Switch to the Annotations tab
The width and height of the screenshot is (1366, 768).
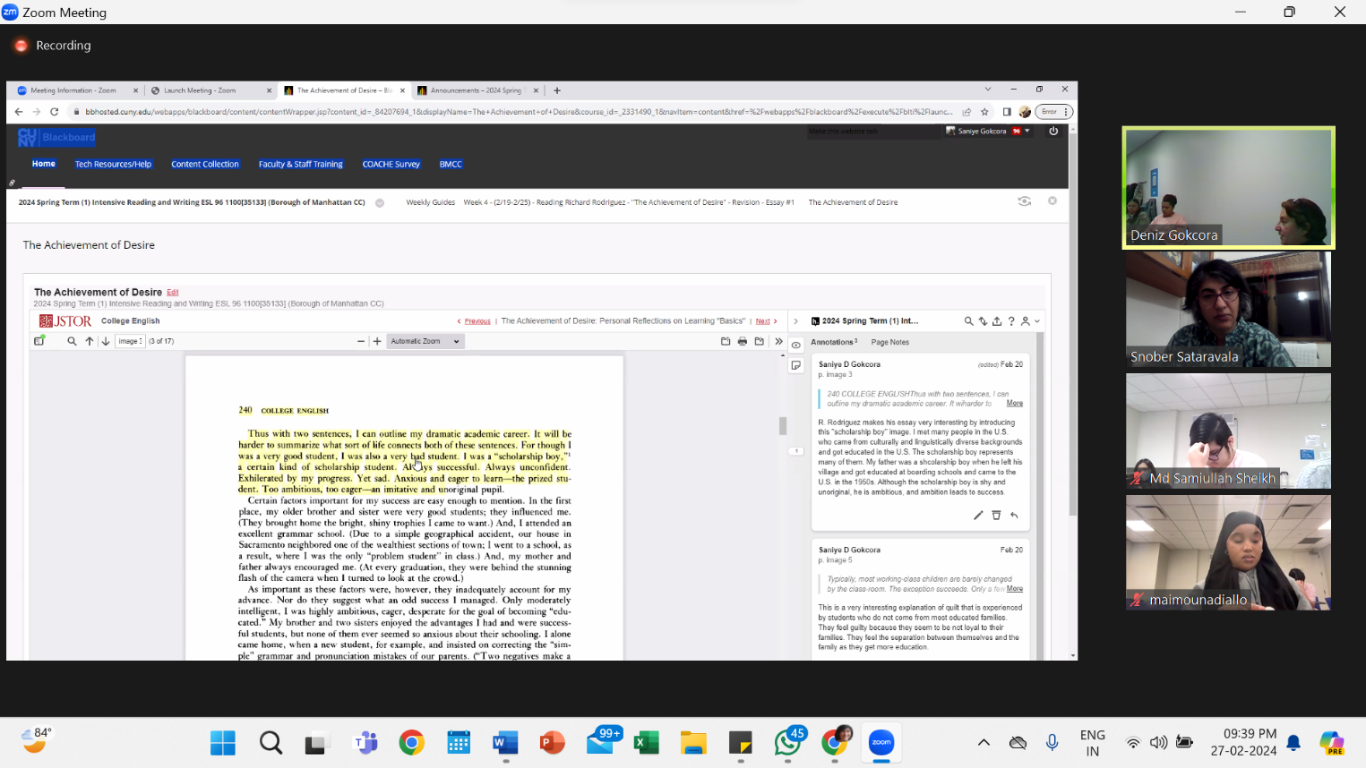(x=834, y=342)
